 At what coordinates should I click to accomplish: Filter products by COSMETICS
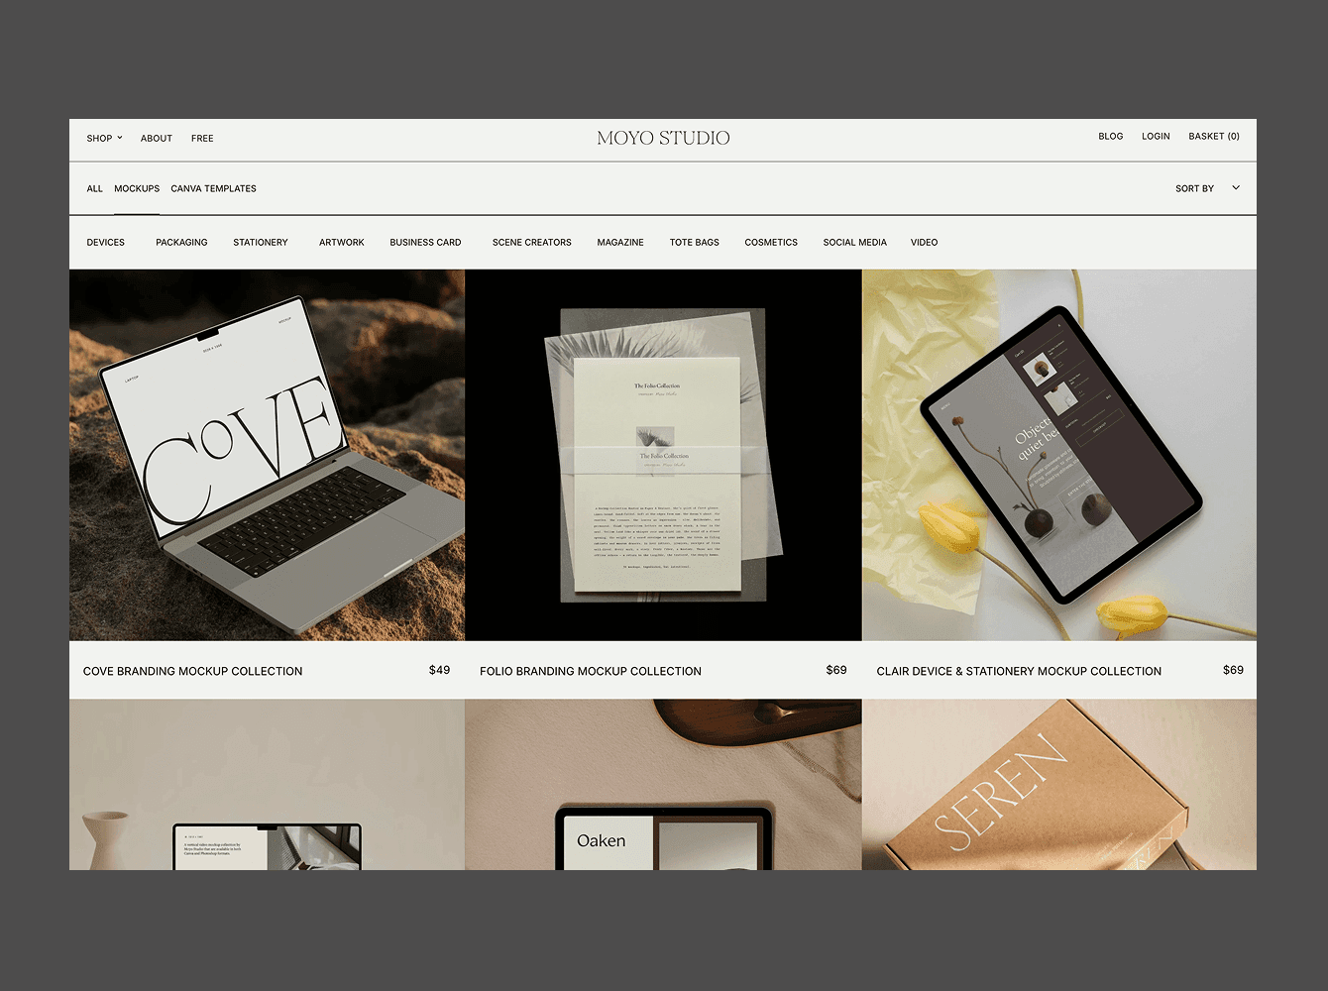tap(770, 242)
